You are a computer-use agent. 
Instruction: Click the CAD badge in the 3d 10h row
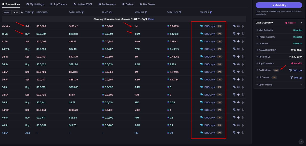point(219,110)
